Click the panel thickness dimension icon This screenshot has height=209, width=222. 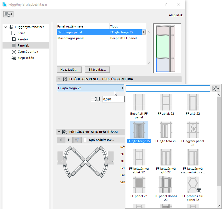click(x=95, y=99)
